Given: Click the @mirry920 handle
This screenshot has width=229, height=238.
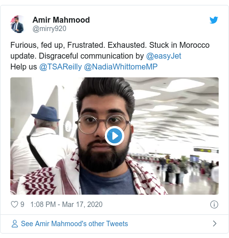Looking at the screenshot, I should [x=49, y=29].
